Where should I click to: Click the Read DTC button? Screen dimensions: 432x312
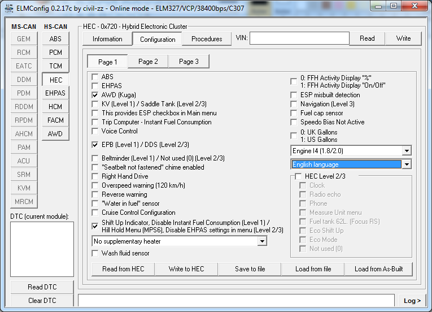pyautogui.click(x=42, y=287)
